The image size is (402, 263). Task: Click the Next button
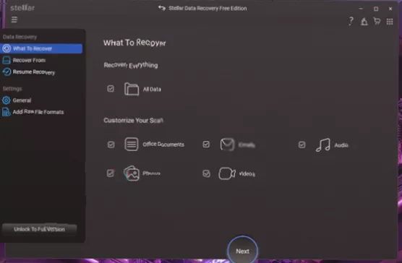[x=242, y=251]
